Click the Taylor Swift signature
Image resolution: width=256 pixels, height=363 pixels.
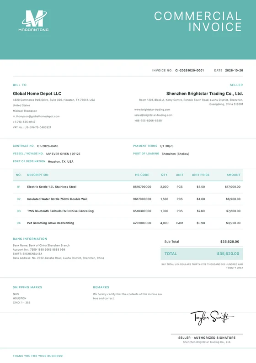click(212, 317)
